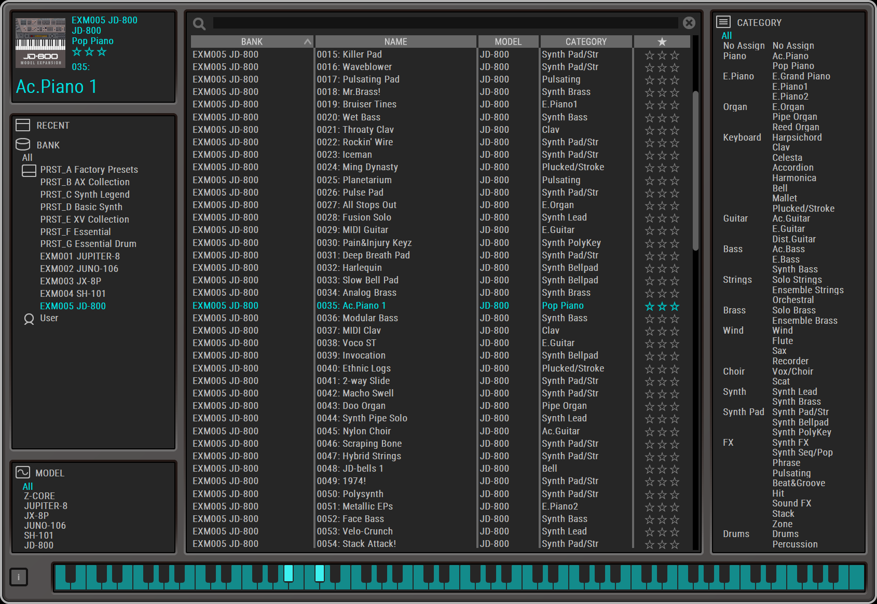This screenshot has width=877, height=604.
Task: Select PRST_D Basic Synth bank
Action: pos(81,207)
